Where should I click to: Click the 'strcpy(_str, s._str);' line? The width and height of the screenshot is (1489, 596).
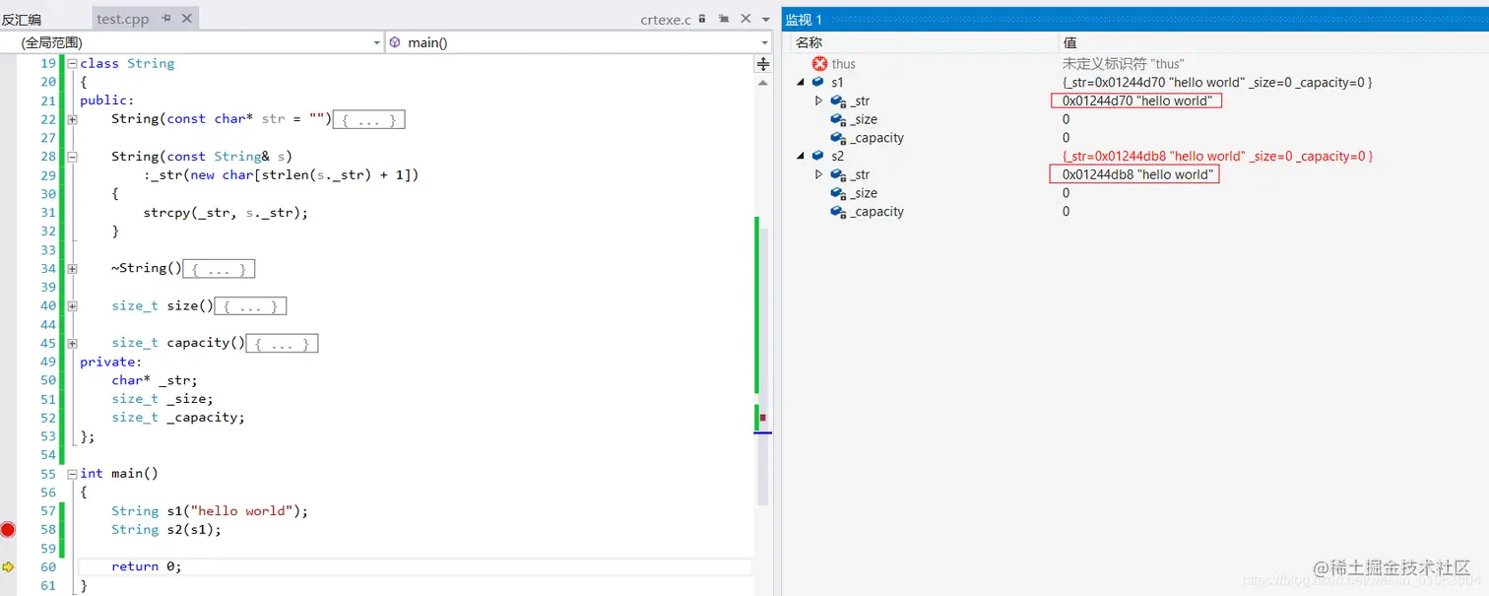[x=226, y=213]
